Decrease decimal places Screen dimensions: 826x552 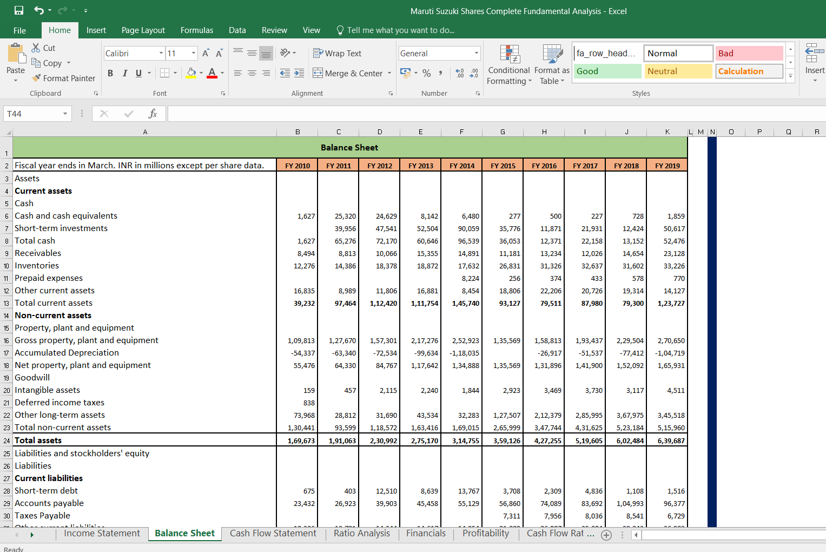click(474, 73)
